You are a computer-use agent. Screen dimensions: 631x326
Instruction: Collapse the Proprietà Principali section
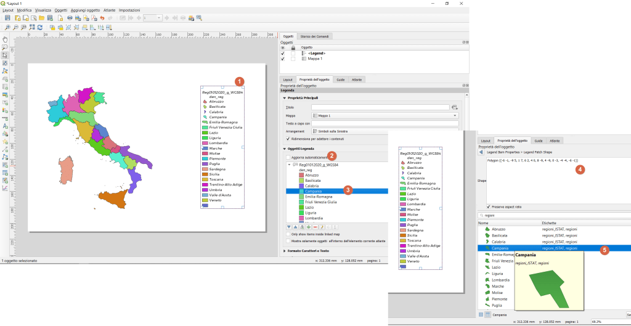pyautogui.click(x=284, y=98)
